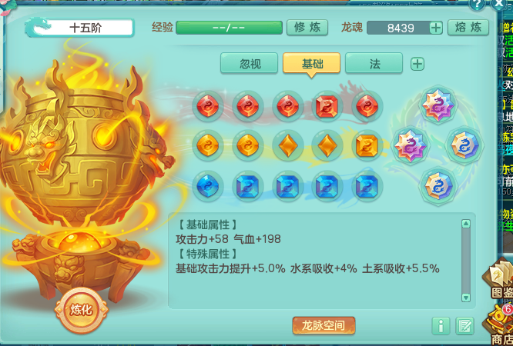This screenshot has height=346, width=513.
Task: Select the round blue gem in bottom row
Action: (x=208, y=186)
